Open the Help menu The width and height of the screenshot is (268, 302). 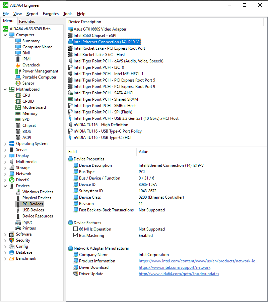(x=81, y=14)
